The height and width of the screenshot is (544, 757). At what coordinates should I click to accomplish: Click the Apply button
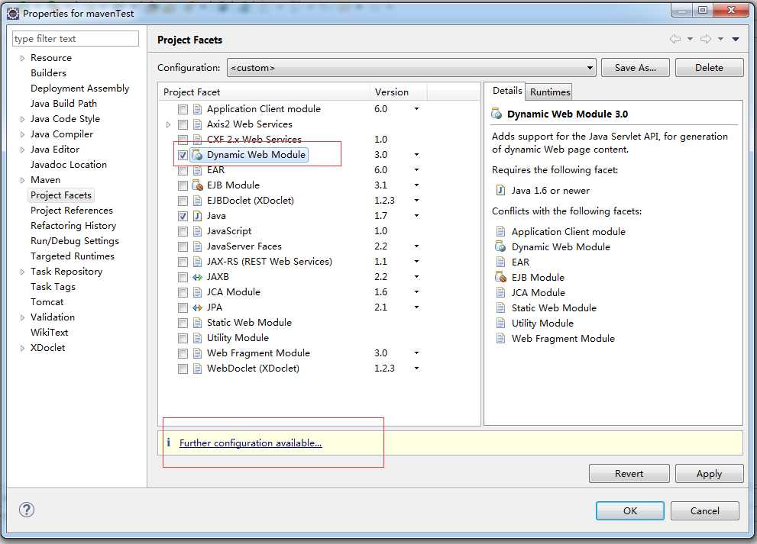pos(709,474)
